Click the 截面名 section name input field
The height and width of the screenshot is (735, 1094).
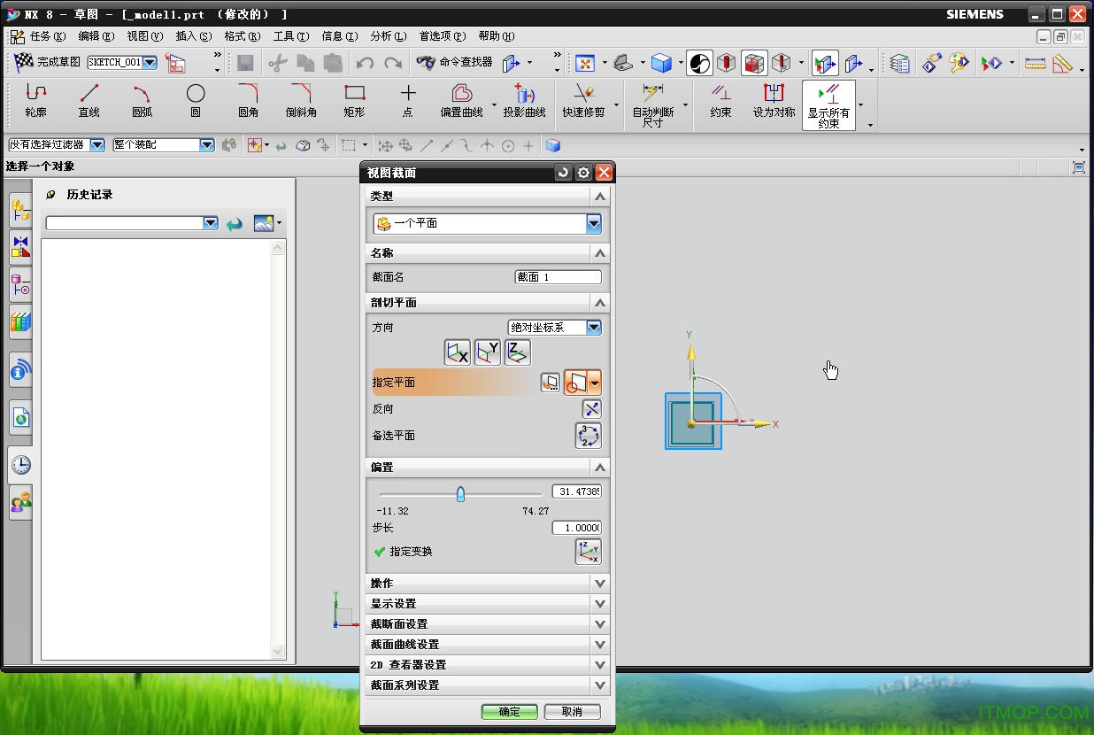pyautogui.click(x=558, y=277)
